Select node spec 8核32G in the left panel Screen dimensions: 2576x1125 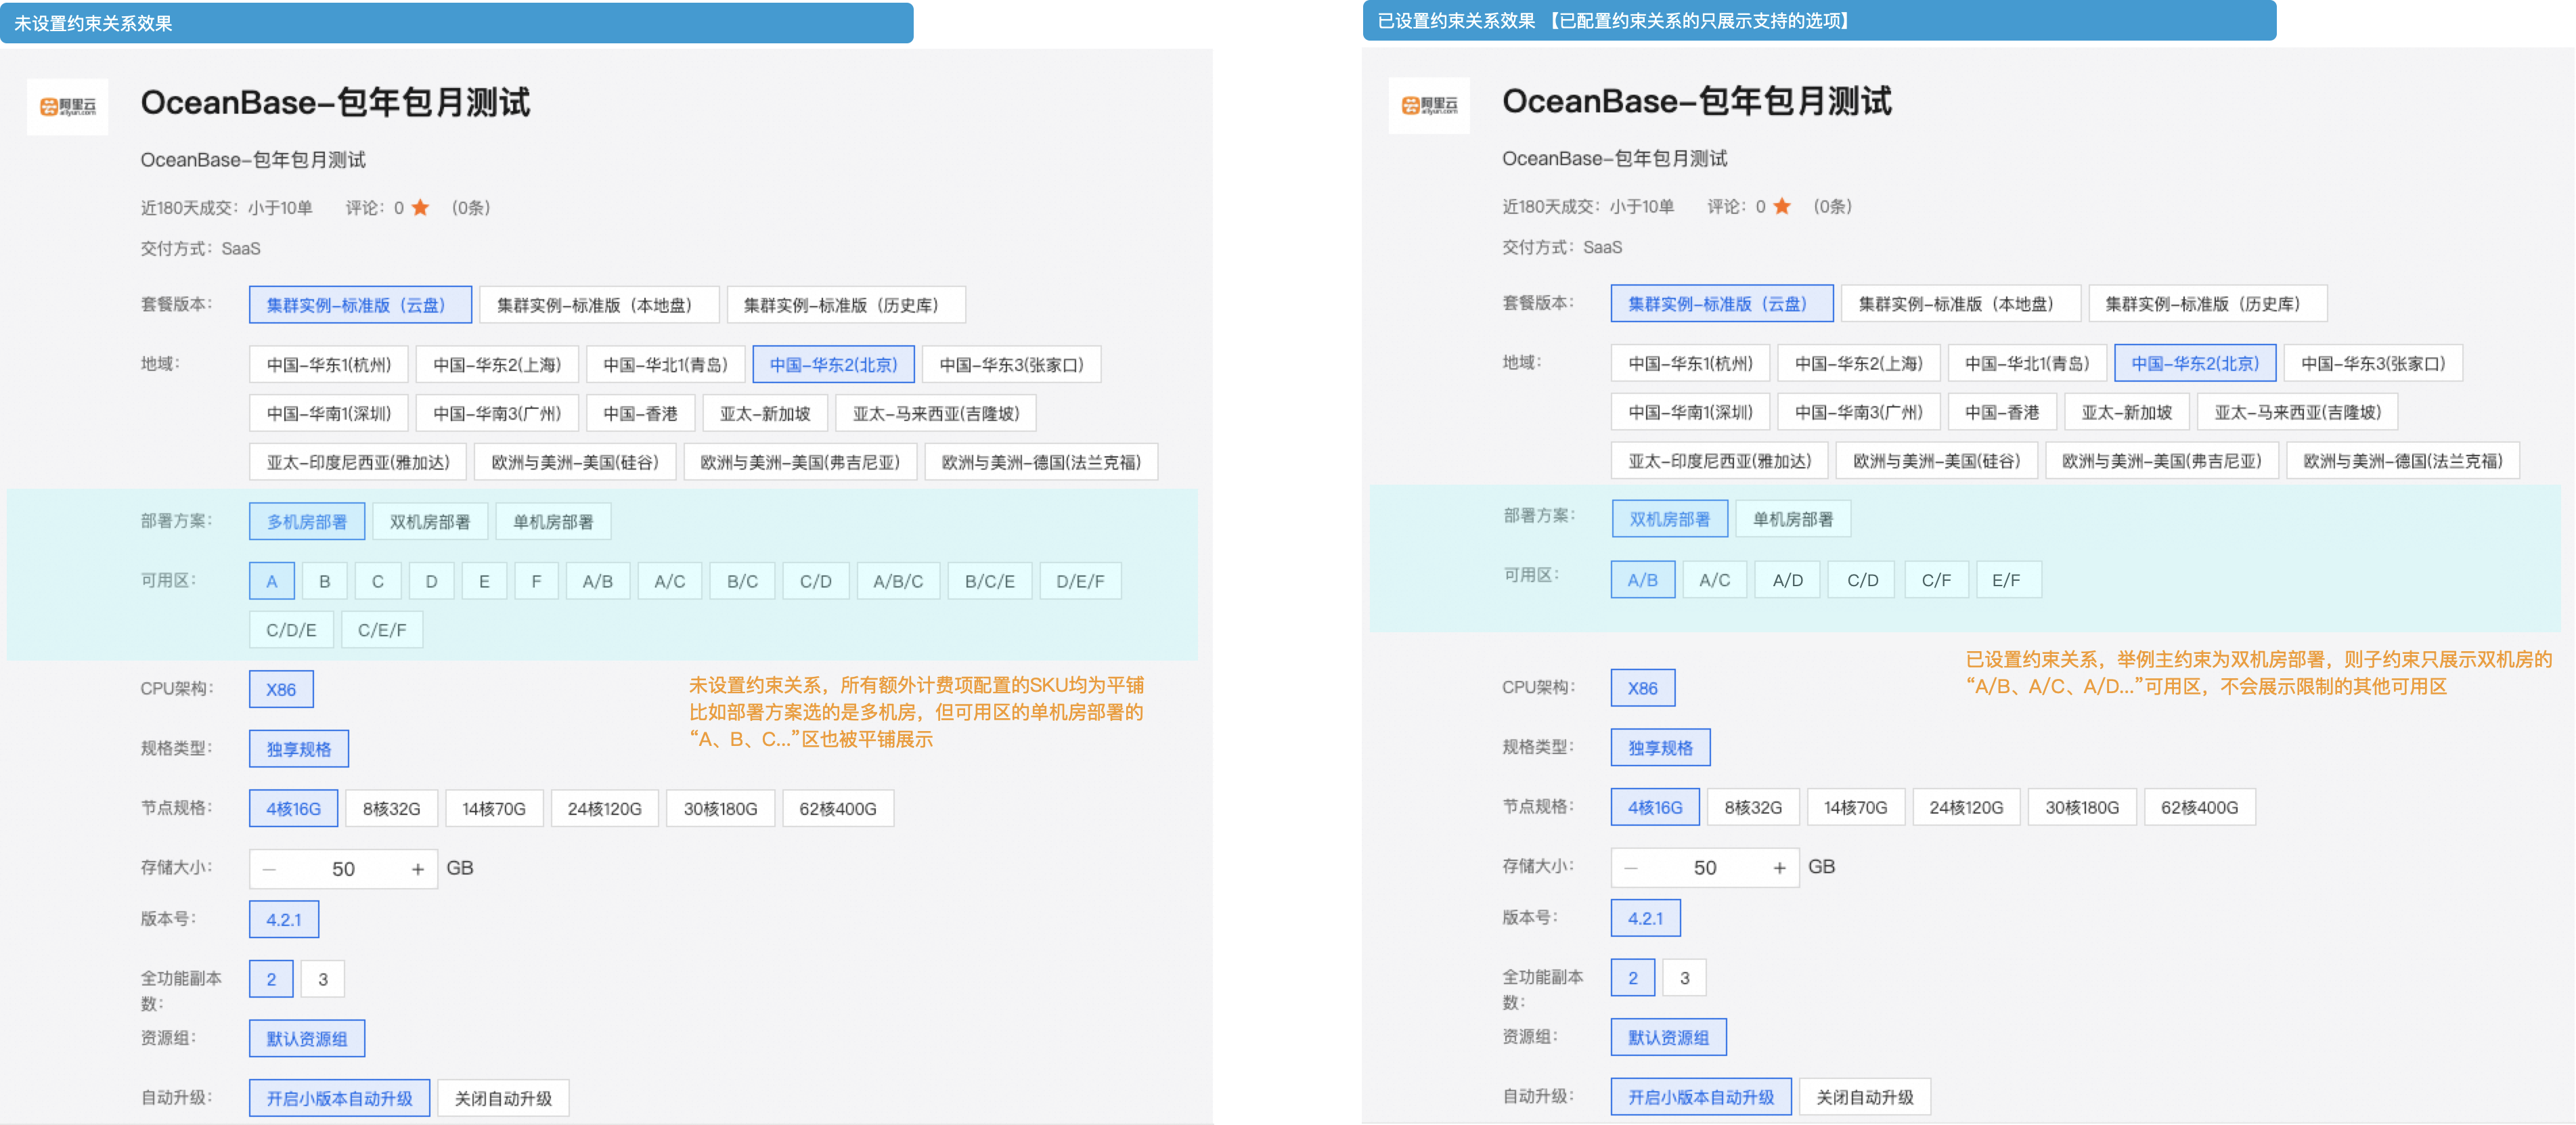[392, 809]
